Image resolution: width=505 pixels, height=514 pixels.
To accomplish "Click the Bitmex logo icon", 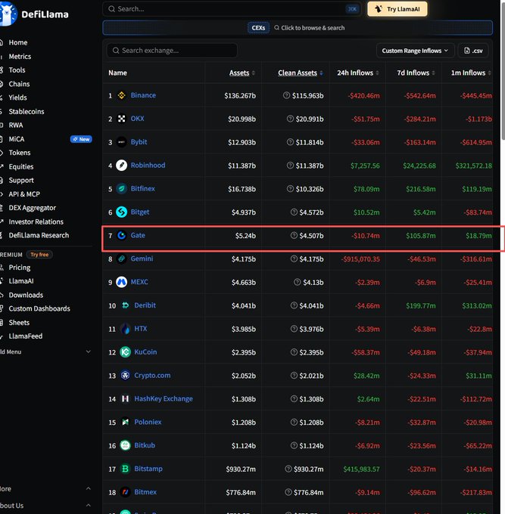I will [125, 492].
